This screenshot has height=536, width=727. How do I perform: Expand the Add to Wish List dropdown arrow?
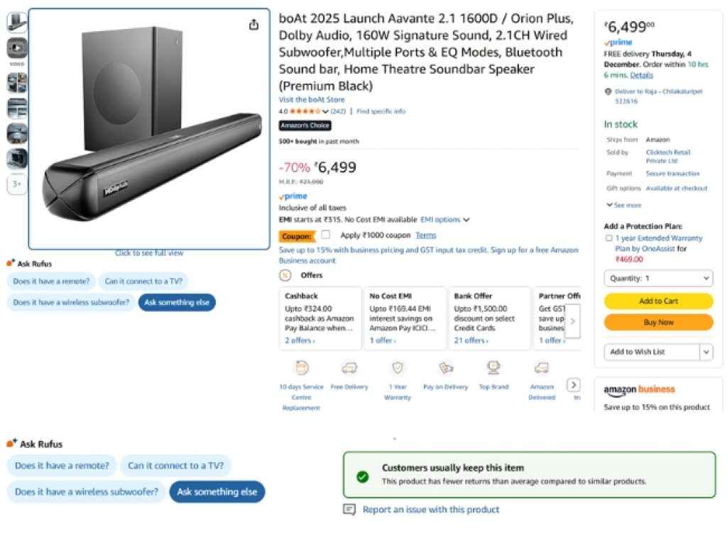(x=705, y=352)
